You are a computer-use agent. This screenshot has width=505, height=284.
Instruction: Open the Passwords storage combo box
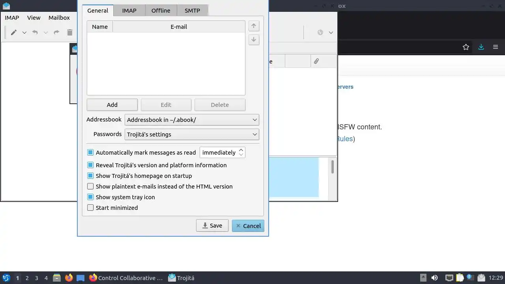point(192,135)
